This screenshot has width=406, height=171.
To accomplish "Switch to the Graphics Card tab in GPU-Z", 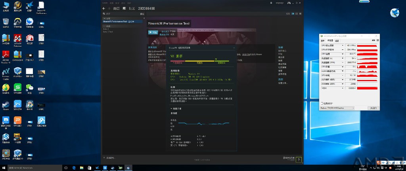I will pyautogui.click(x=323, y=40).
